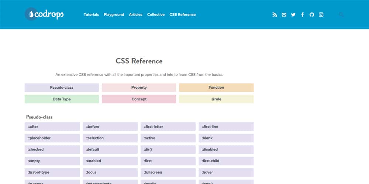
Task: Open the ::after reference entry
Action: [52, 127]
